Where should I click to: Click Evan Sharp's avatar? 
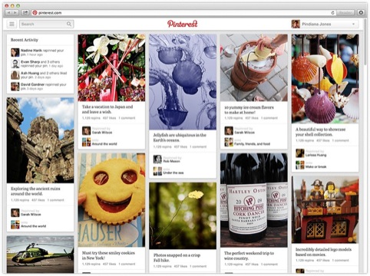tap(15, 64)
